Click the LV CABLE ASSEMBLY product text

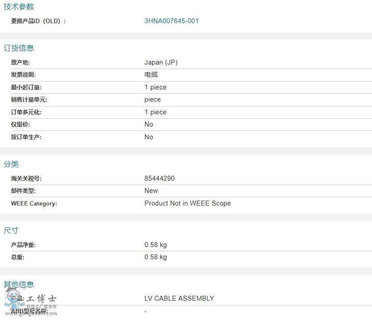[x=179, y=298]
